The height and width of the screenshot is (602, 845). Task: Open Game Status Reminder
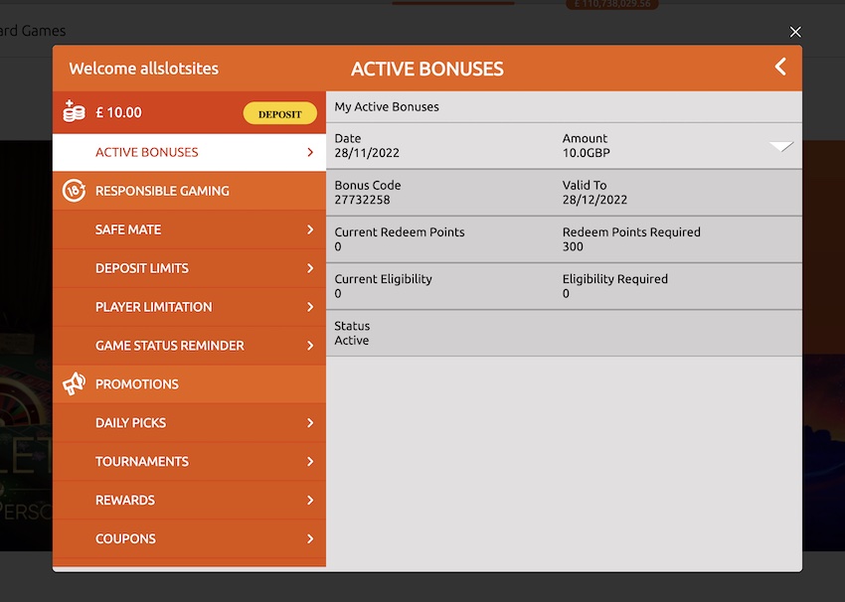tap(189, 346)
